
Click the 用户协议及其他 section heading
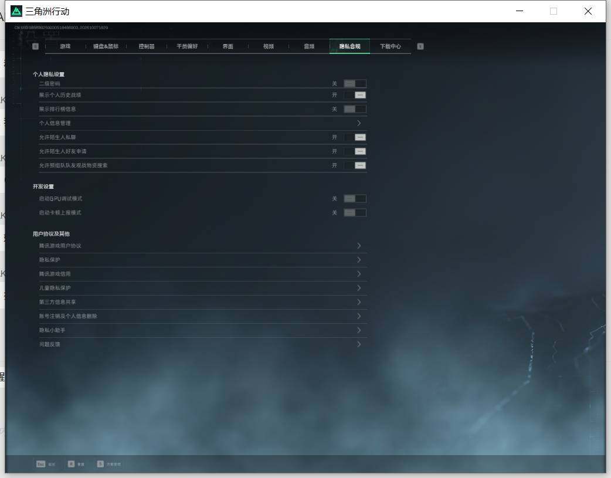click(x=51, y=234)
